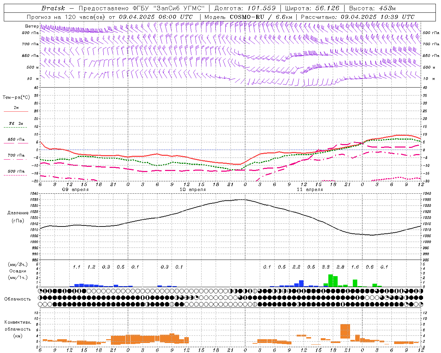Click the 'Облачность' cloudiness label
This screenshot has width=441, height=353.
[18, 299]
